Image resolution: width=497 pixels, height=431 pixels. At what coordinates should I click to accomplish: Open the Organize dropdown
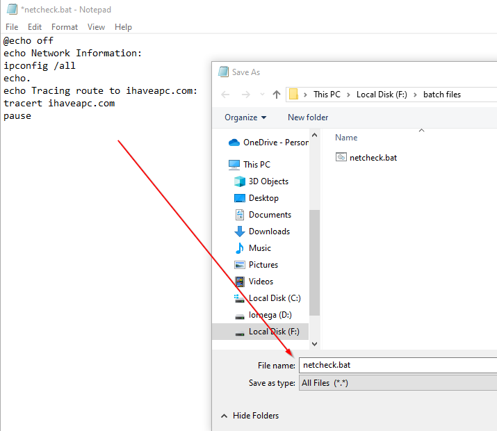[245, 117]
